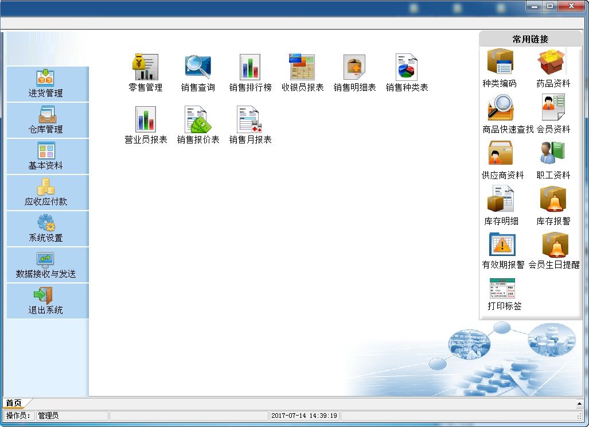Open 收银员报表 cashier report

point(302,68)
